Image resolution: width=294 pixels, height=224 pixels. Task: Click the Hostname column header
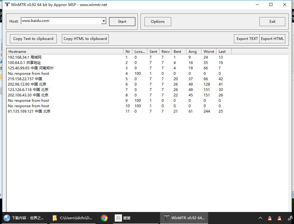click(65, 52)
